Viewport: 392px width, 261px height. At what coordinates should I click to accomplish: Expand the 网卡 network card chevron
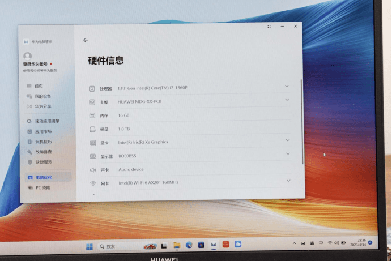click(288, 181)
